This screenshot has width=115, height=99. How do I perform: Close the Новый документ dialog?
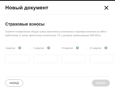(106, 8)
